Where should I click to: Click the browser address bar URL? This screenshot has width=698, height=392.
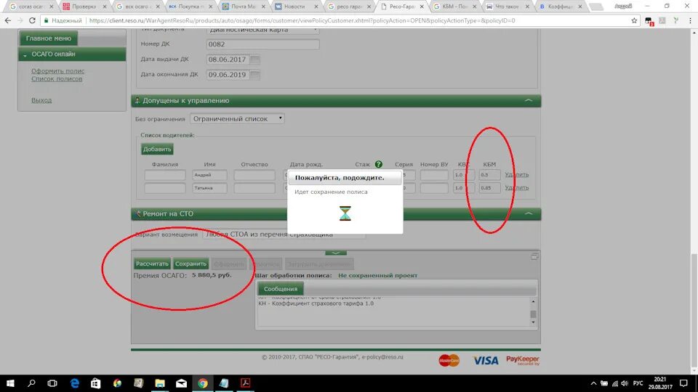click(302, 20)
